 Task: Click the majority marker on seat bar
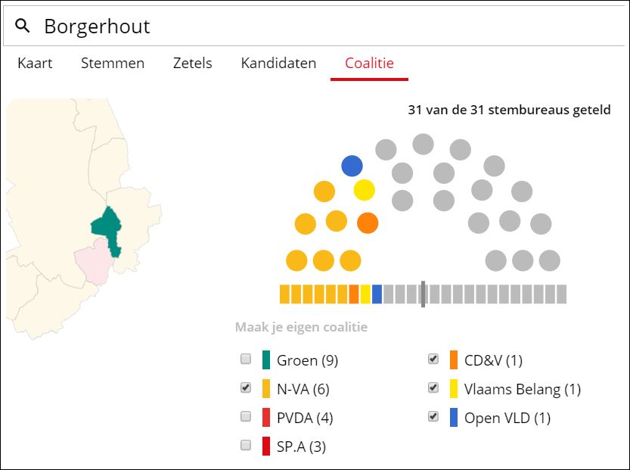point(423,294)
